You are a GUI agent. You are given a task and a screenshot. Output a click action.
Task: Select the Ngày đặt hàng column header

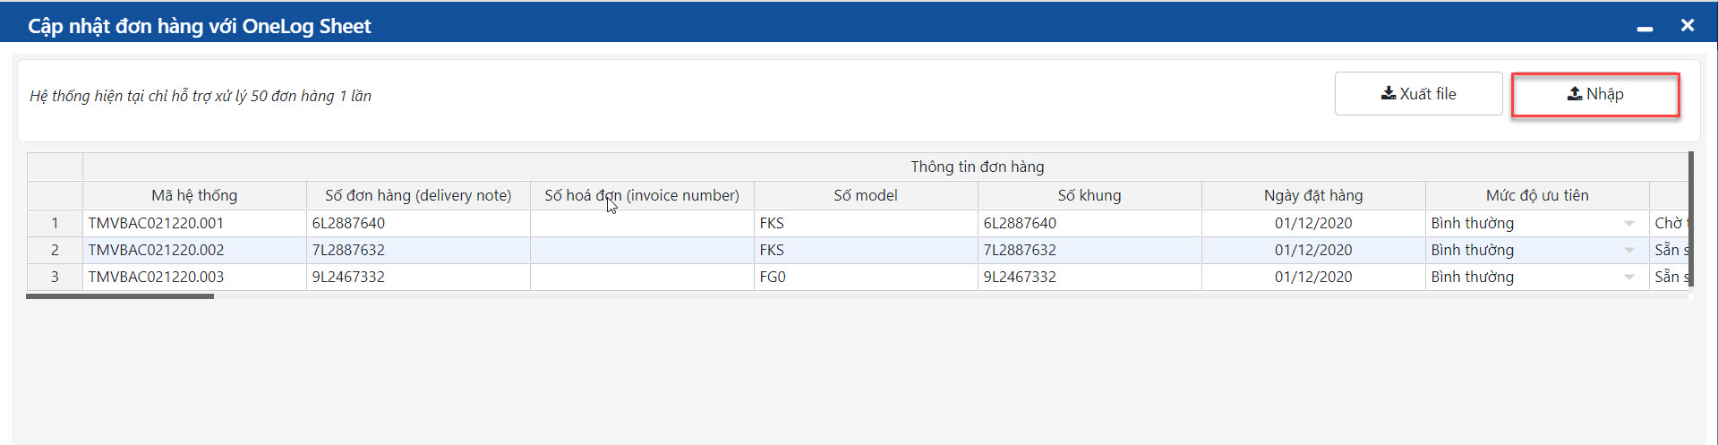(x=1313, y=195)
